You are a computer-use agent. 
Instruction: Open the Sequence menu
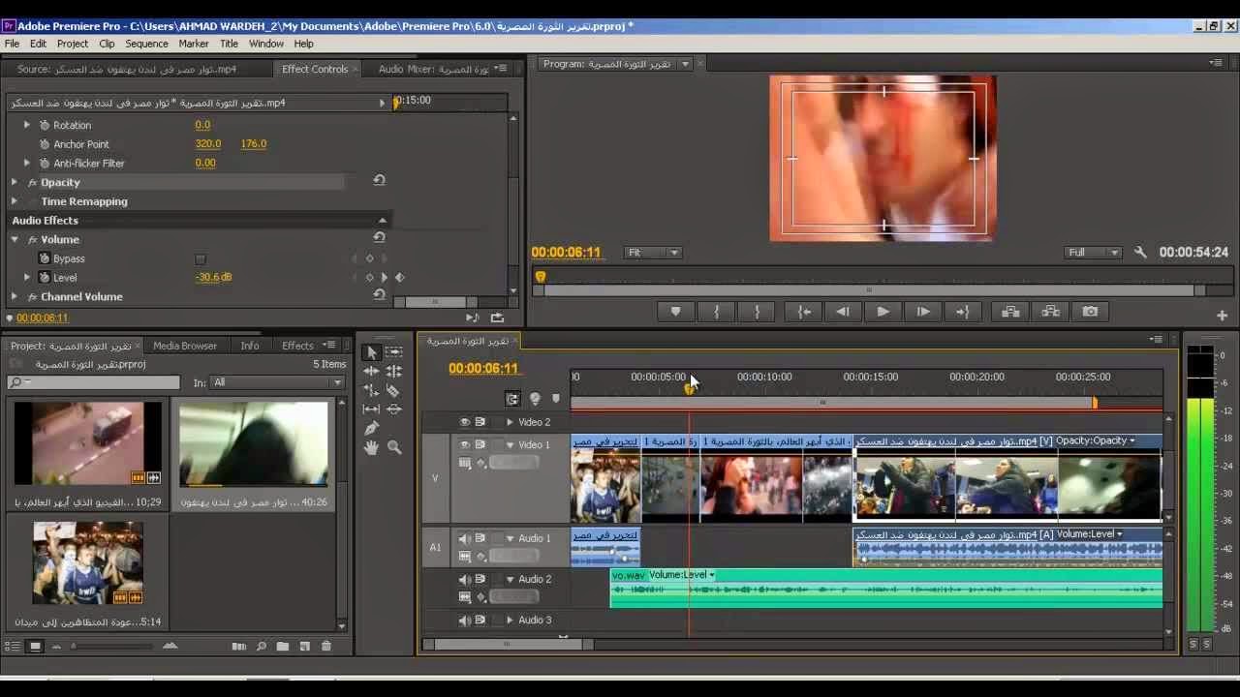pyautogui.click(x=146, y=44)
